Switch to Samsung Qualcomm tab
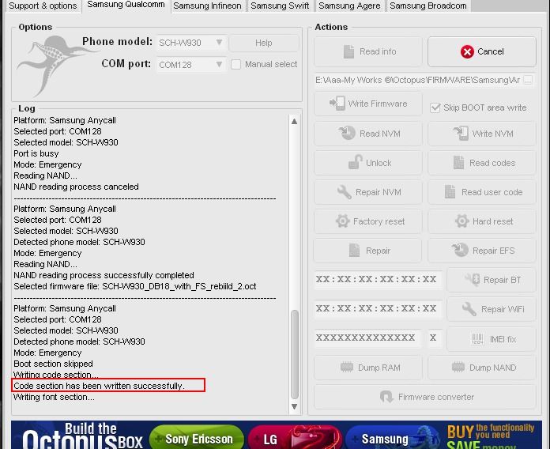 point(126,5)
